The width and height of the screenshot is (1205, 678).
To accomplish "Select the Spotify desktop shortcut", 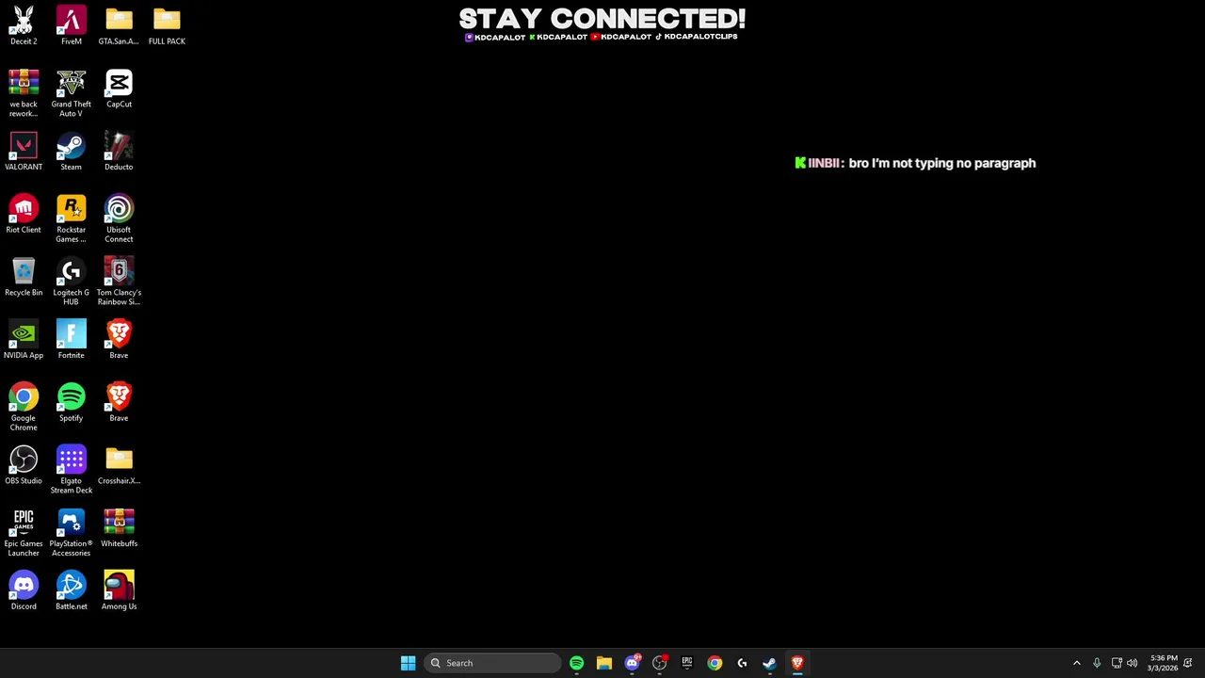I will click(x=71, y=402).
